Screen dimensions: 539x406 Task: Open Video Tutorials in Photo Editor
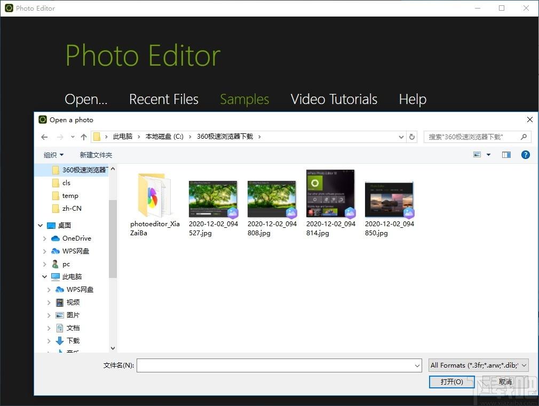point(334,99)
